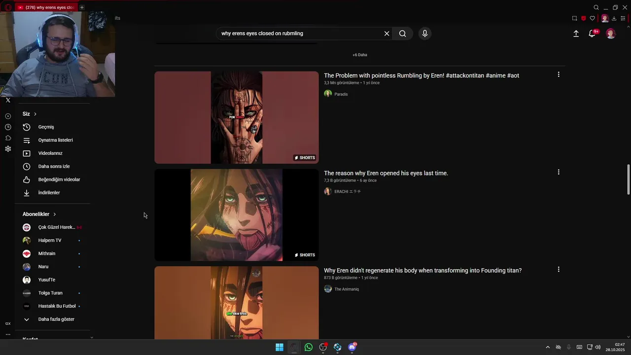631x355 pixels.
Task: Open title about Eren not regenerating body
Action: pos(422,270)
